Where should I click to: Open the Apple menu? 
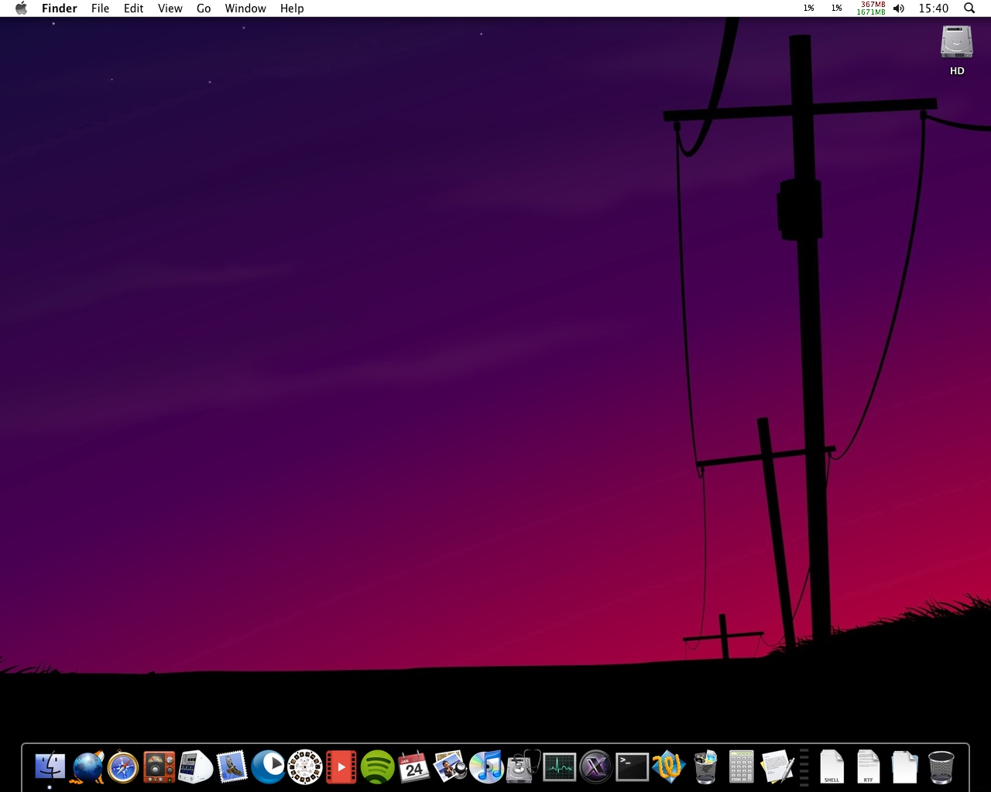coord(21,9)
